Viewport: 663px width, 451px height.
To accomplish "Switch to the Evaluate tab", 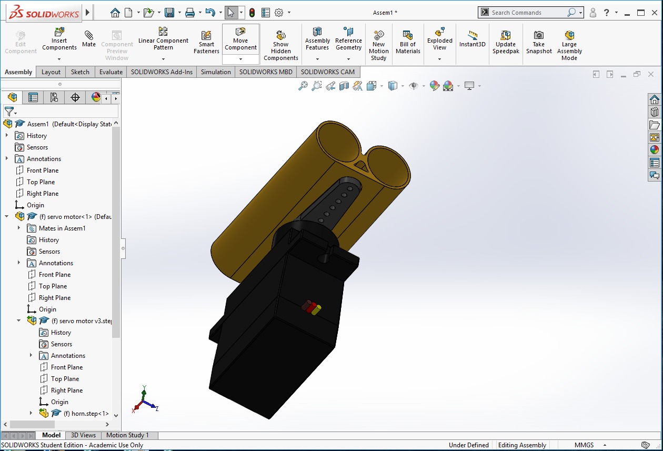I will (x=111, y=72).
